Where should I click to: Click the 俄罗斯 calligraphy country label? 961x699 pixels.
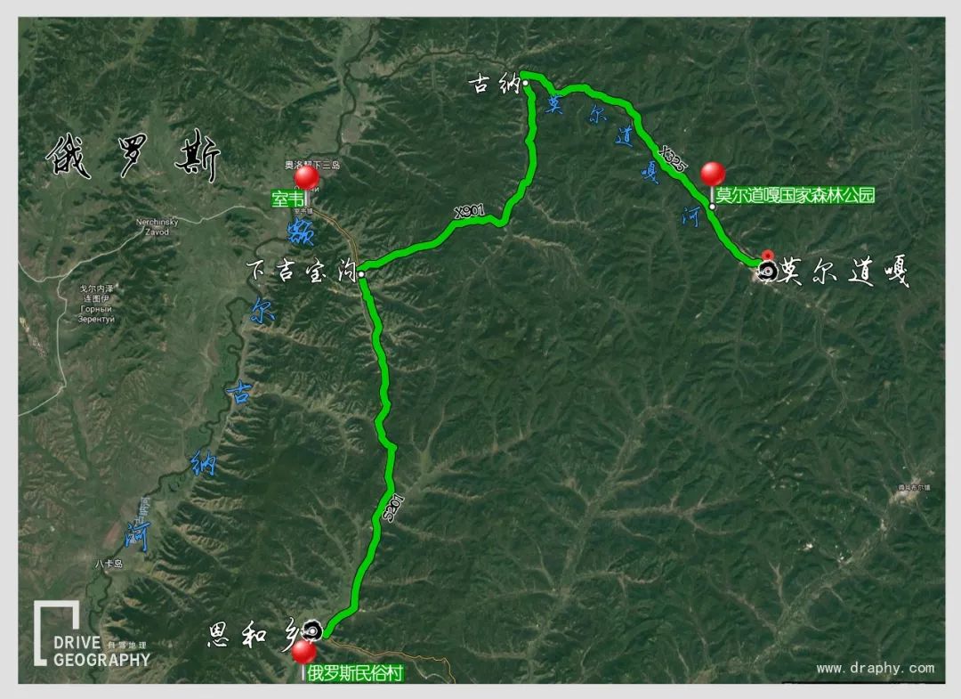(x=133, y=154)
